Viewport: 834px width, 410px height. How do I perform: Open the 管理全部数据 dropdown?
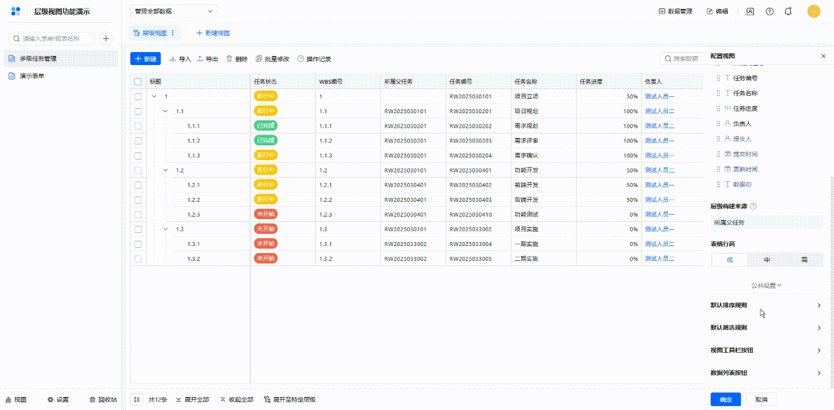coord(173,11)
